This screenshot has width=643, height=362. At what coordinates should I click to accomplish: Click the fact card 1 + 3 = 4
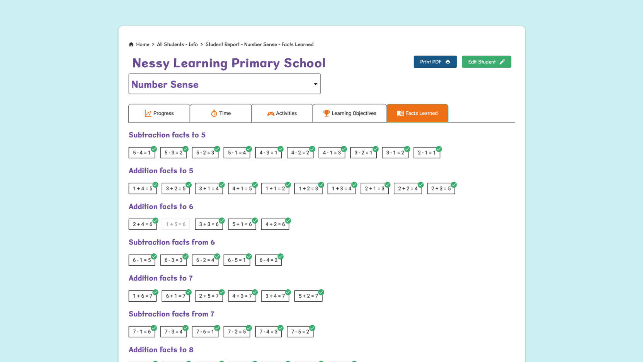tap(342, 189)
